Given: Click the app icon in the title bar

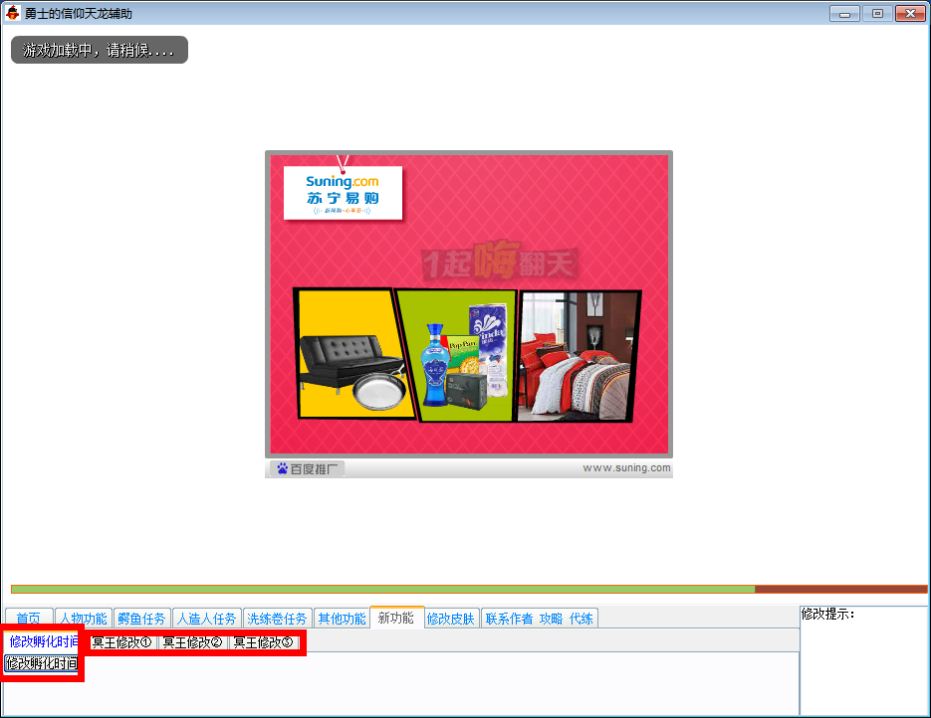Looking at the screenshot, I should coord(13,14).
